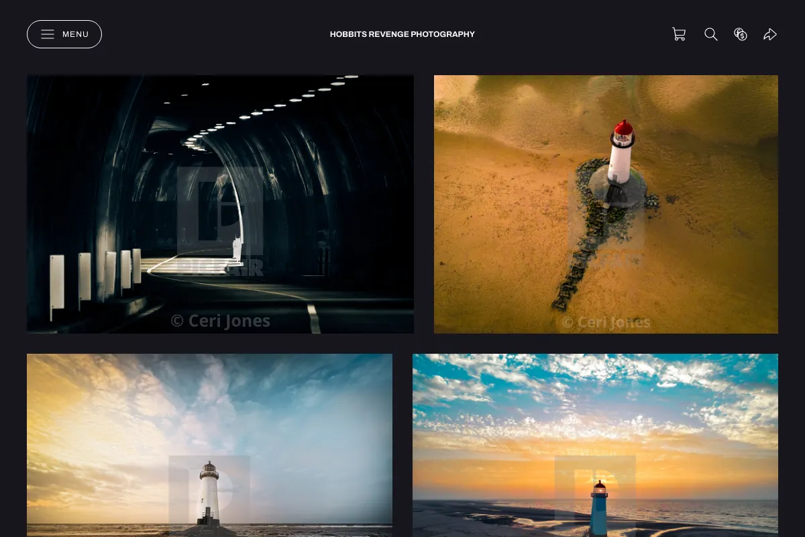Click the hamburger lines icon in Menu button
The width and height of the screenshot is (805, 537).
click(48, 34)
